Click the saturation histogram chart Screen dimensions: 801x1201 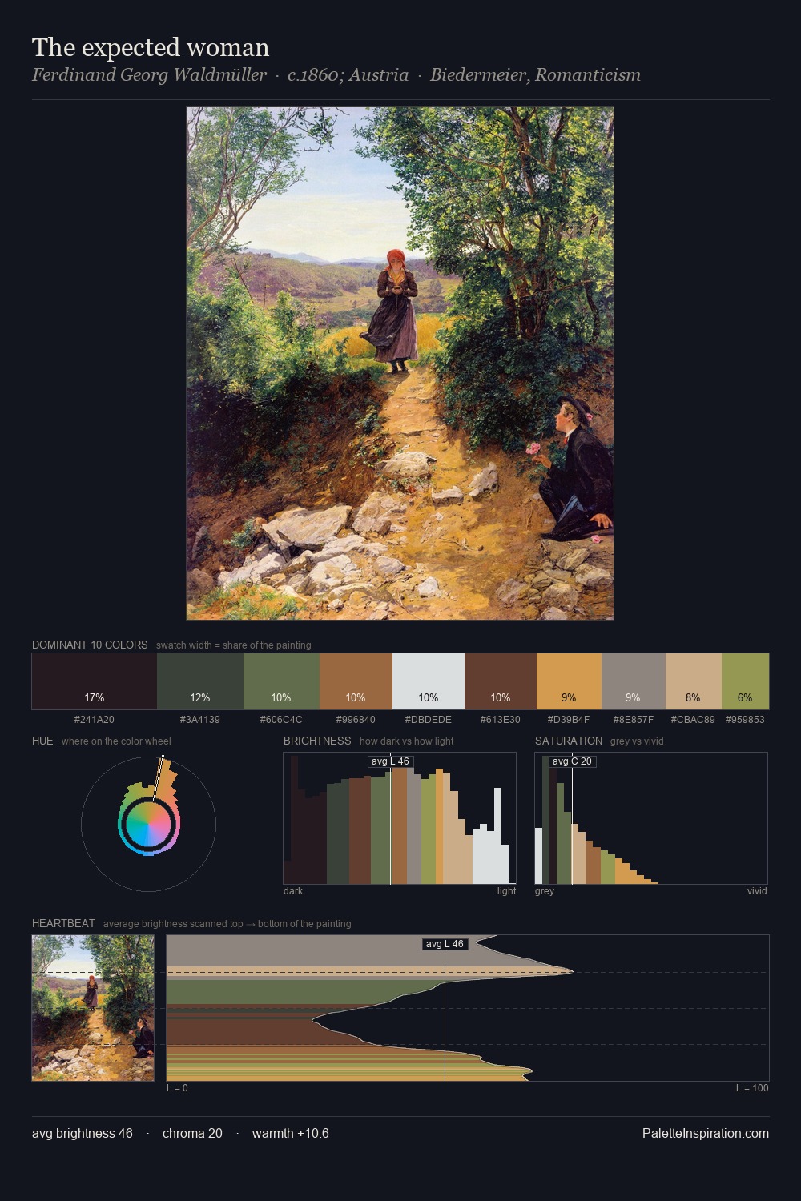pyautogui.click(x=651, y=818)
